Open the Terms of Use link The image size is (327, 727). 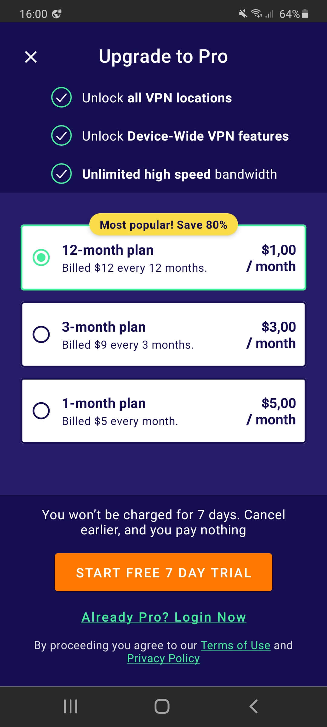click(236, 645)
